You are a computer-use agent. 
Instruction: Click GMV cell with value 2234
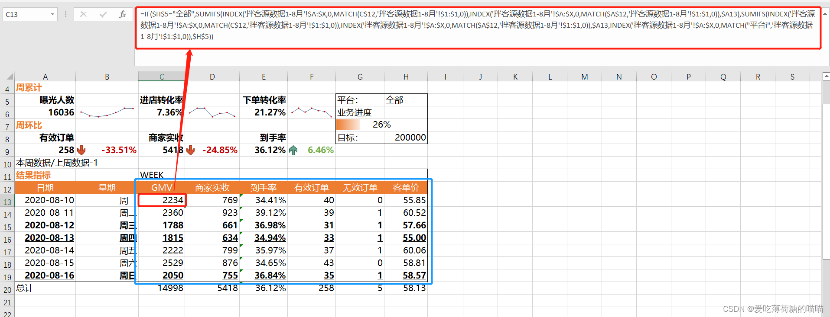tap(162, 200)
